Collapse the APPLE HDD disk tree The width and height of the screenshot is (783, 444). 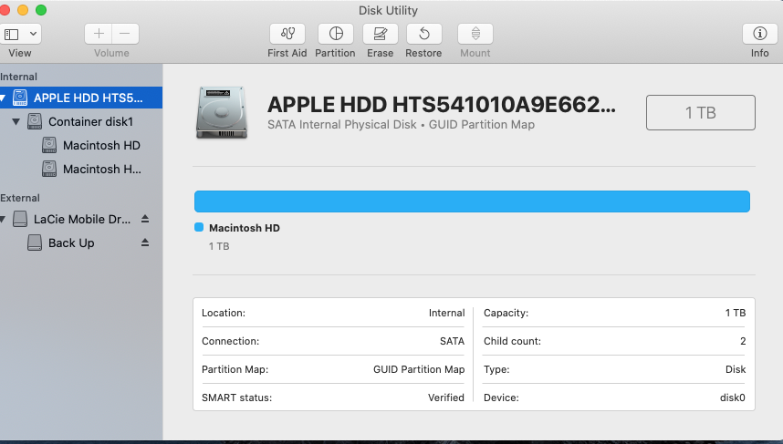[x=3, y=98]
